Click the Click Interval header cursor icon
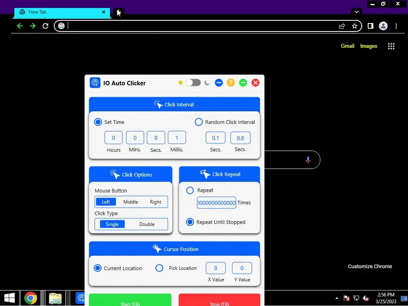Screen dimensions: 408x306 point(158,104)
